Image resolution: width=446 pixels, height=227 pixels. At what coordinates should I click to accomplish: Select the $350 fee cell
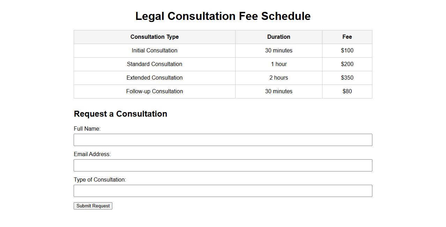tap(347, 78)
